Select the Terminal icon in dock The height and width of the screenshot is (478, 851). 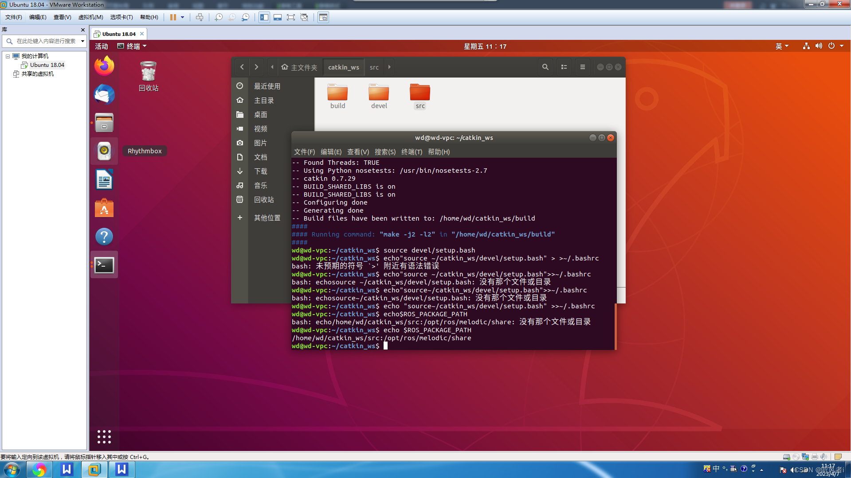104,265
